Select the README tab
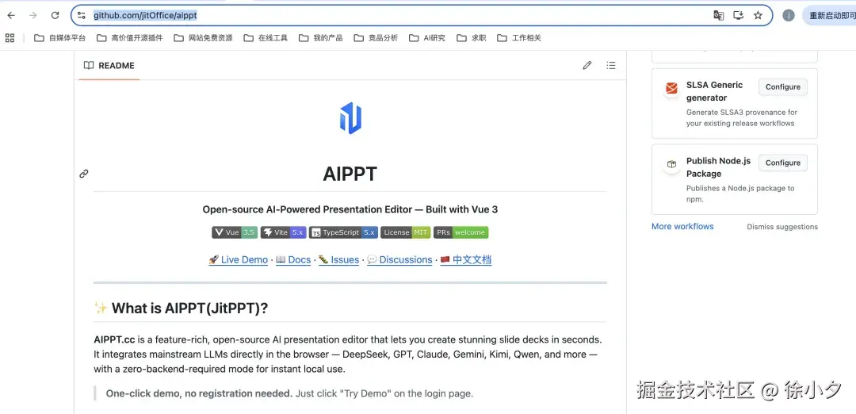This screenshot has width=856, height=414. [x=109, y=66]
